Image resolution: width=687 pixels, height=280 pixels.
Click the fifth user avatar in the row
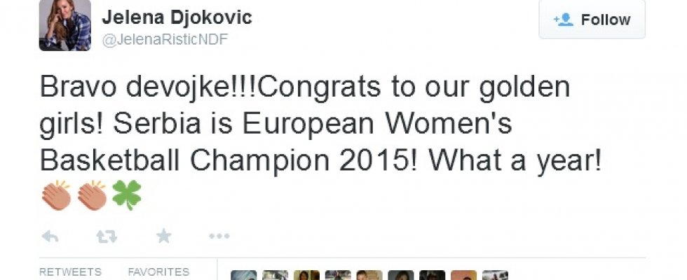point(369,275)
